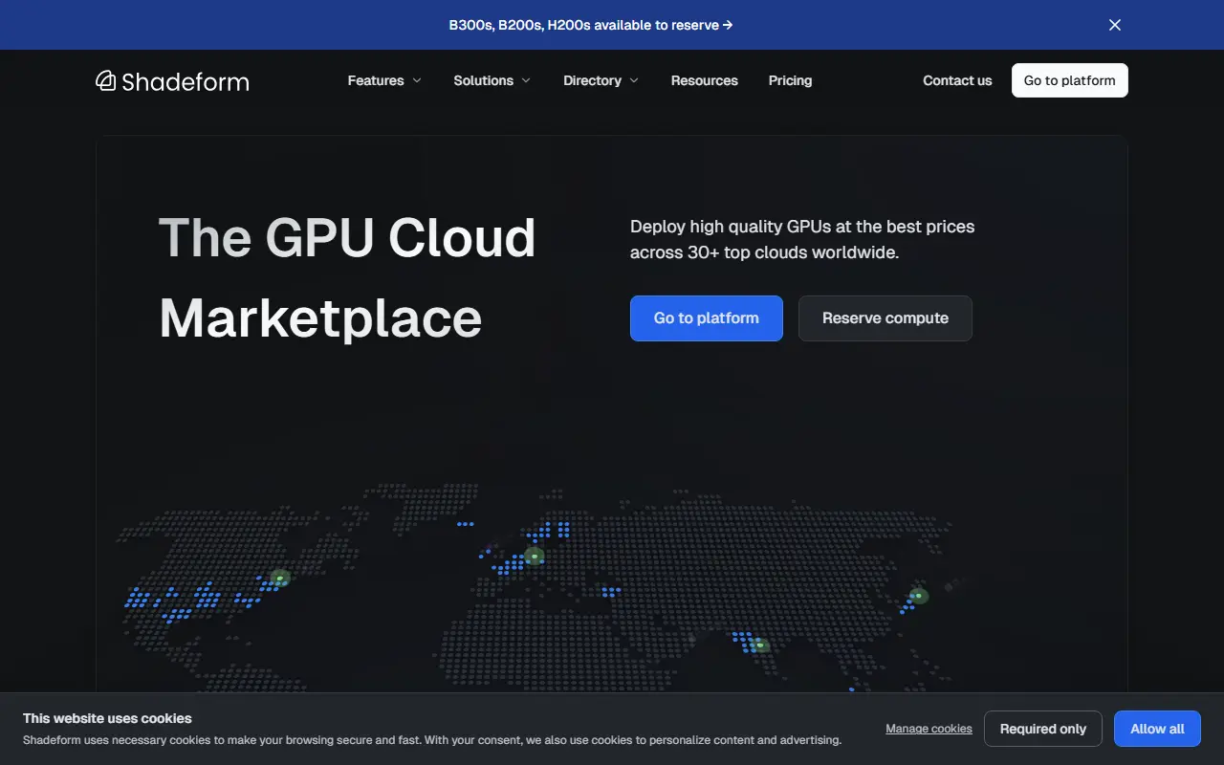Viewport: 1224px width, 765px height.
Task: Click the Contact us link
Action: click(957, 80)
